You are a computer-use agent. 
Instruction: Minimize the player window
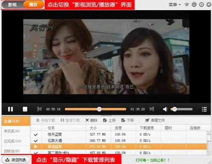[194, 5]
